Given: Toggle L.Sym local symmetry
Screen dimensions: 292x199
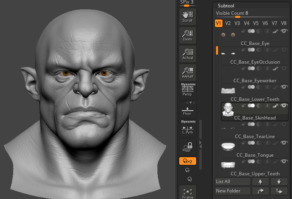Looking at the screenshot, I should pos(188,128).
